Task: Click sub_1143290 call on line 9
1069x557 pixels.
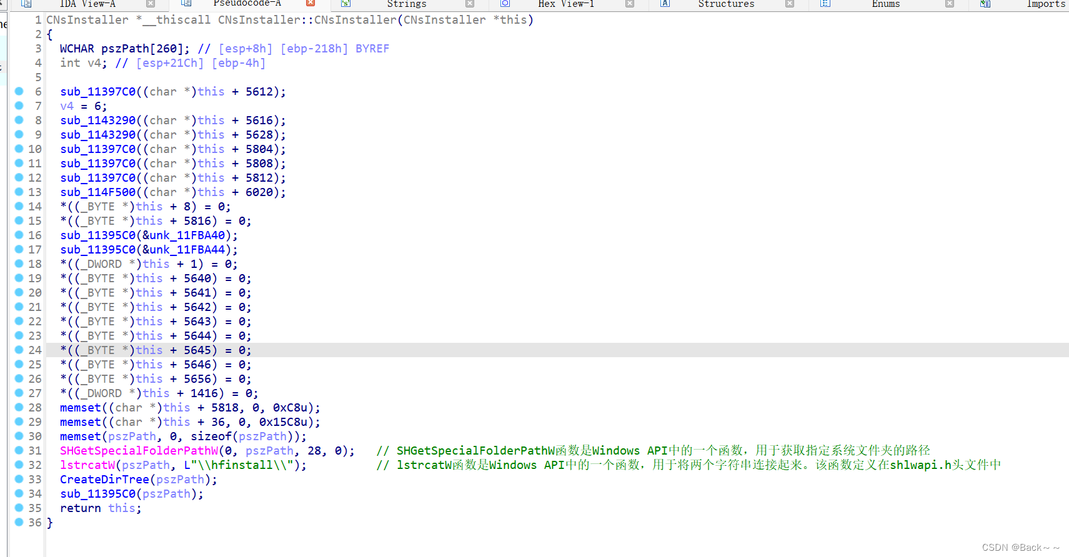Action: [x=97, y=135]
